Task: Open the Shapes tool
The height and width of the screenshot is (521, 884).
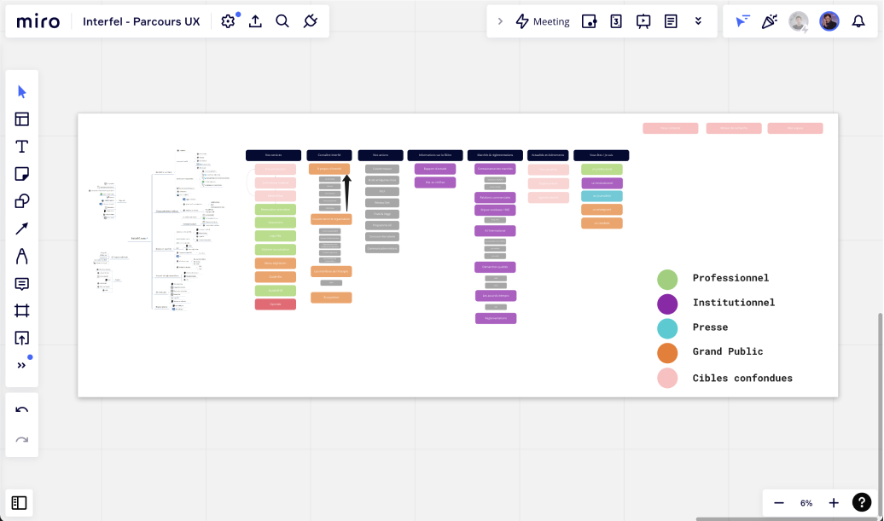Action: tap(22, 201)
